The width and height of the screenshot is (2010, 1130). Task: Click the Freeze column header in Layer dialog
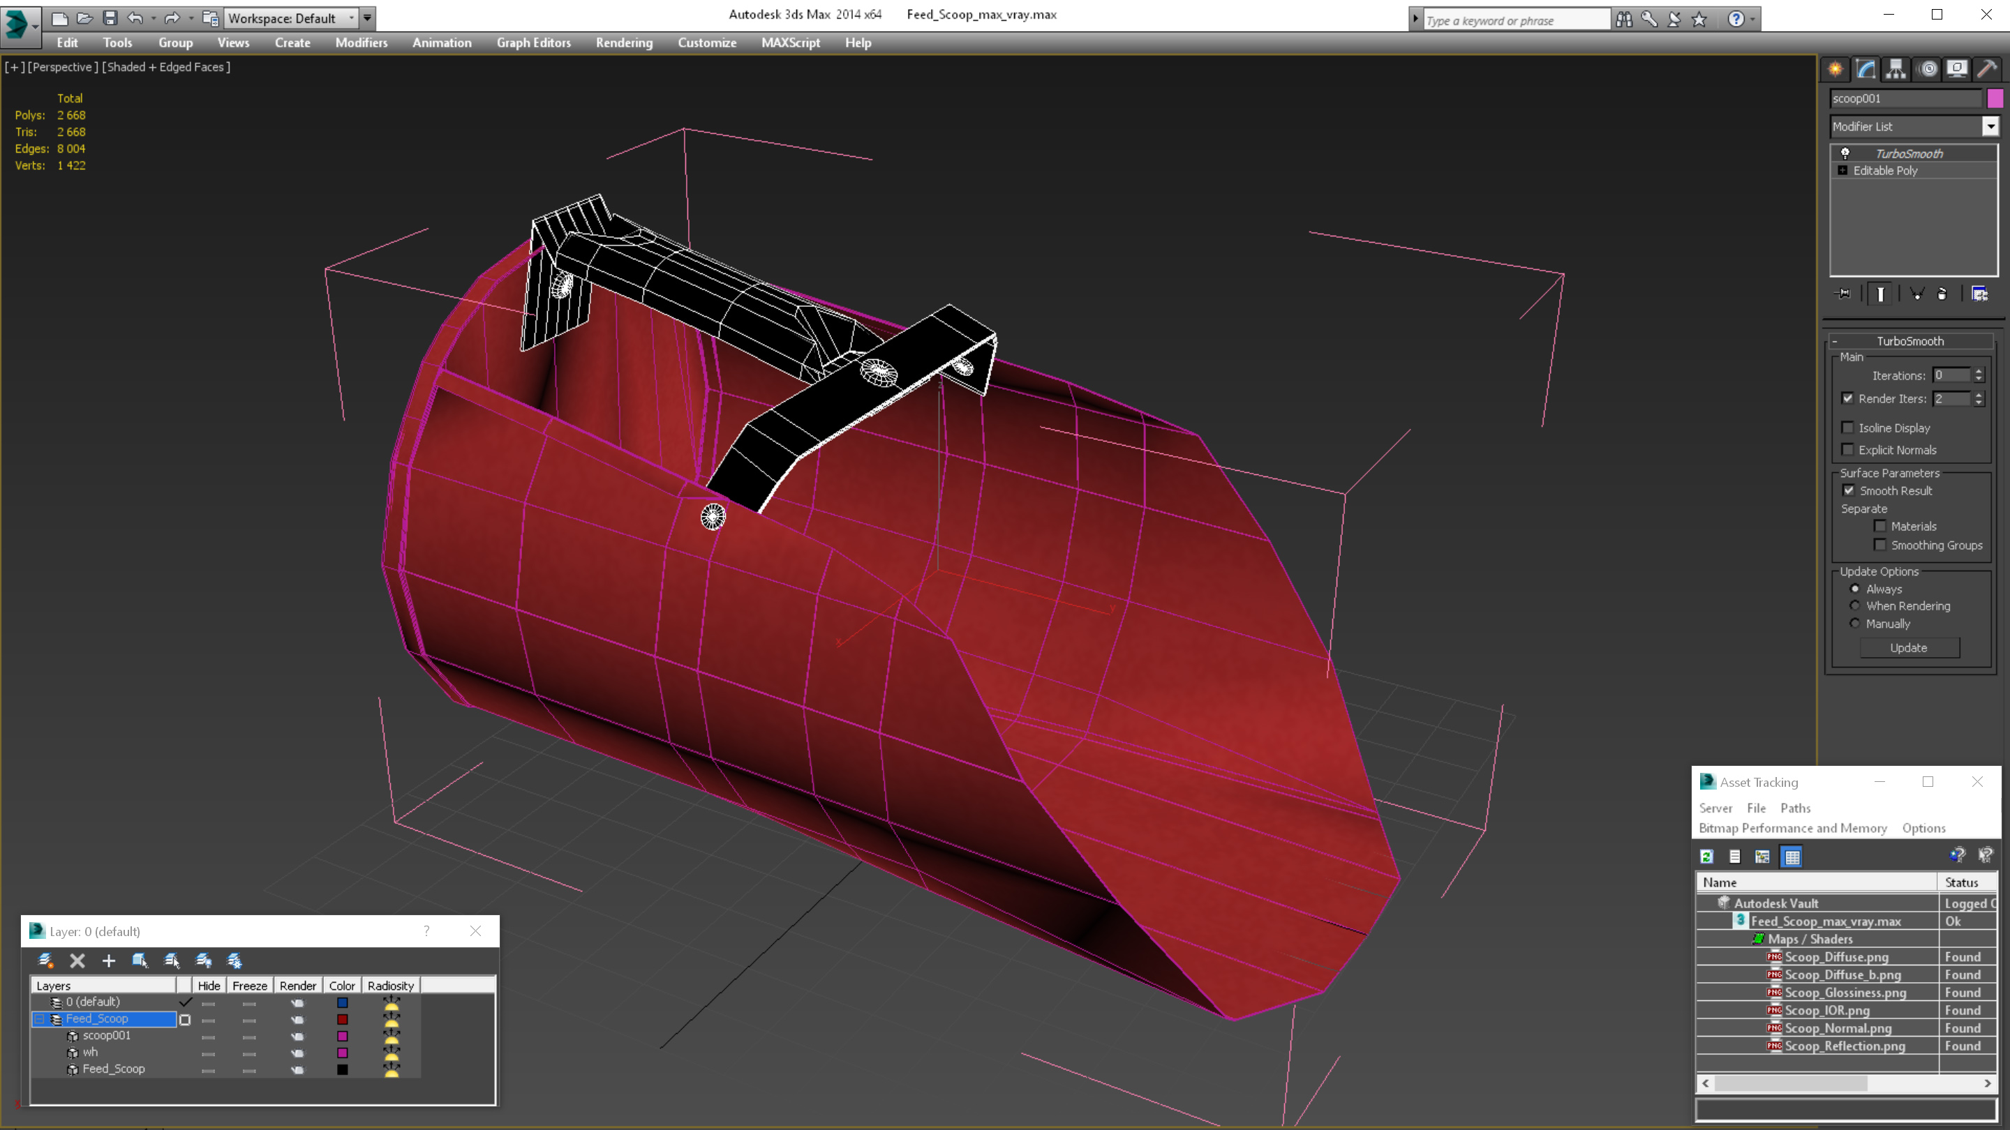tap(250, 986)
